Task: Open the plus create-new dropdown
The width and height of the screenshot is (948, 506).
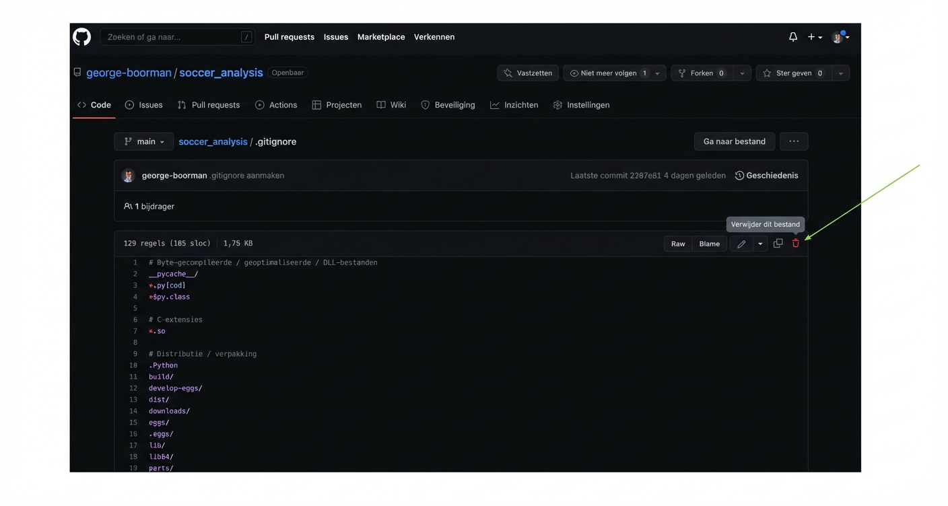Action: tap(815, 37)
